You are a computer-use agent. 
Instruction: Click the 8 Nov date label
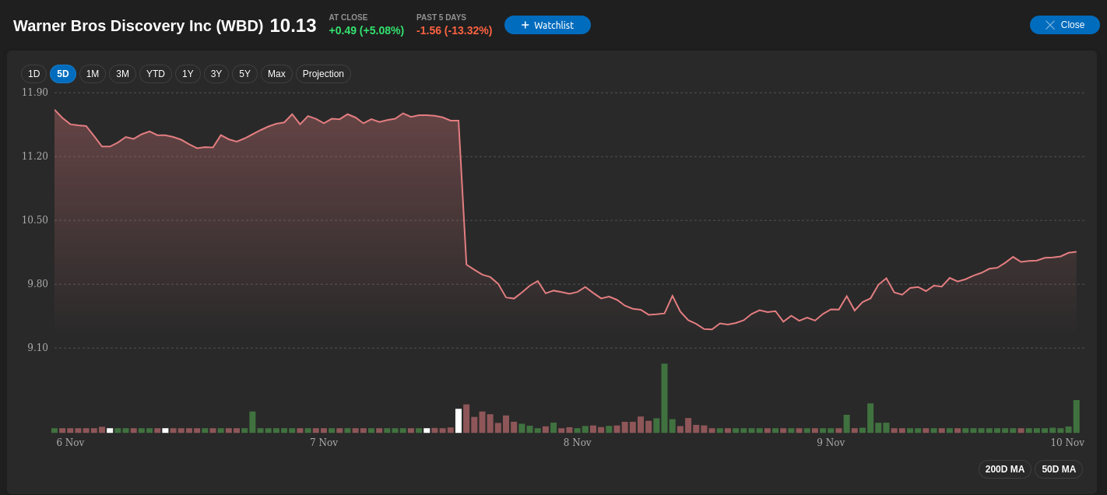578,443
